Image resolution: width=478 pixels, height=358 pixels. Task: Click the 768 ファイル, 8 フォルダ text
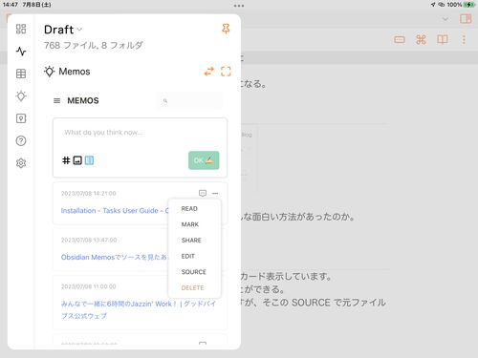[x=94, y=46]
